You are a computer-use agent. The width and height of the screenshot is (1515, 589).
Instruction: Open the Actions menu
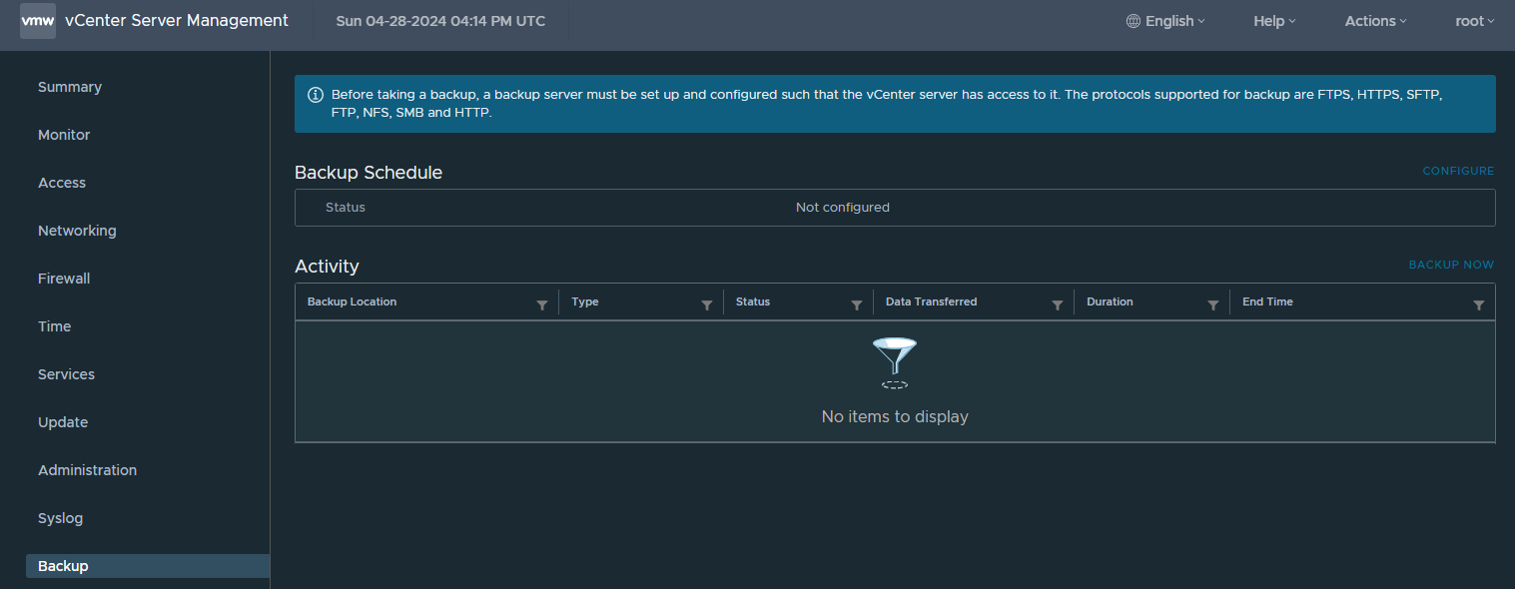[1375, 20]
